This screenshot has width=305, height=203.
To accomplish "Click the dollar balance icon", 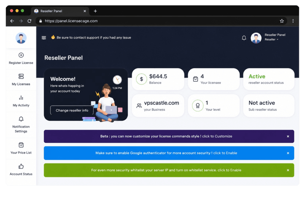I will 141,79.
